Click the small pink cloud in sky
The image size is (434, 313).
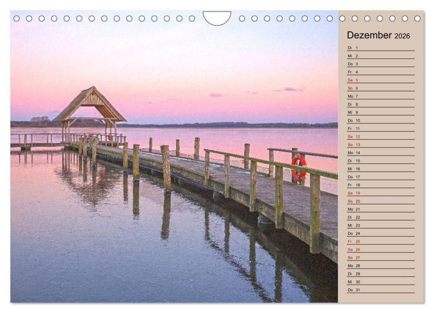coord(292,89)
